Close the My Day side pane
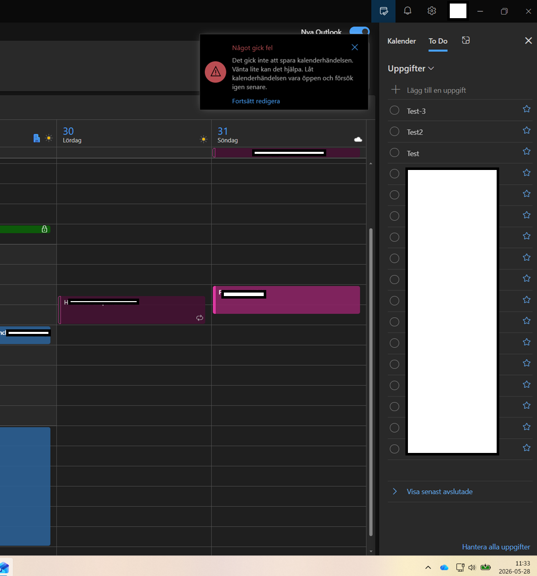537x576 pixels. pyautogui.click(x=528, y=40)
